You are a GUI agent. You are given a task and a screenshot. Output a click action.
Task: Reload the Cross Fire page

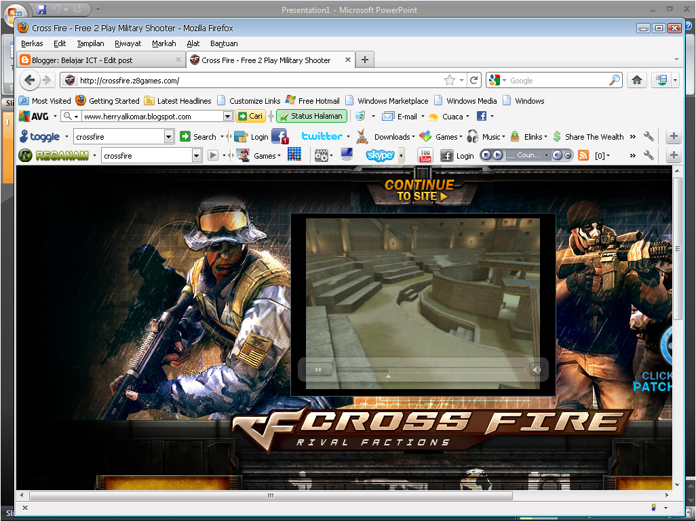[474, 80]
